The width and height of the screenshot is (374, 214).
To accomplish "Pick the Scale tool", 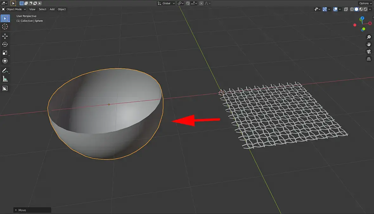I will pyautogui.click(x=5, y=53).
